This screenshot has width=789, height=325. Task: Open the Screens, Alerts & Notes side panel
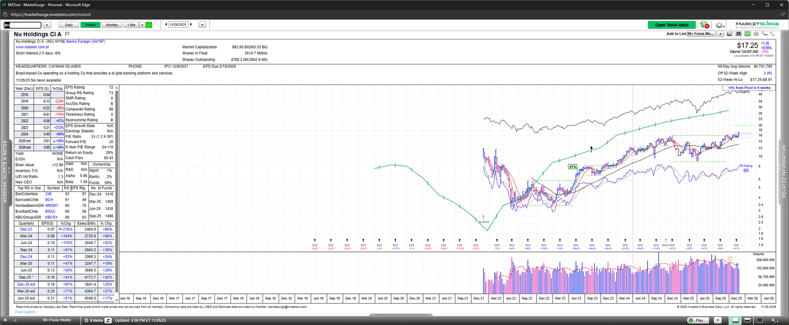(x=5, y=172)
